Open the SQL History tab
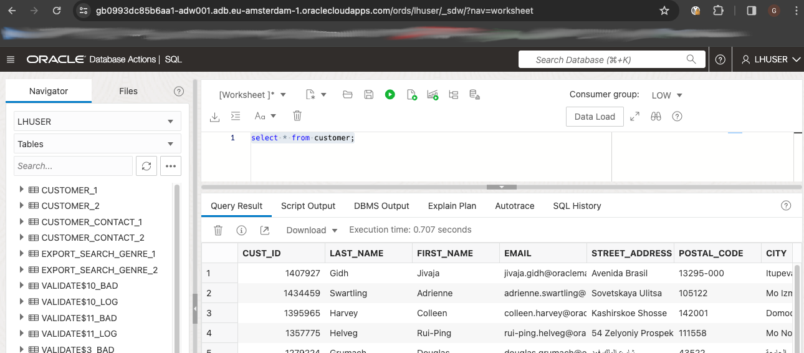This screenshot has height=353, width=804. 577,206
